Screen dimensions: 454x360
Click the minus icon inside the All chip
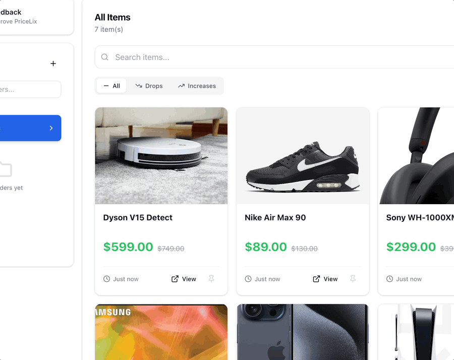[105, 85]
